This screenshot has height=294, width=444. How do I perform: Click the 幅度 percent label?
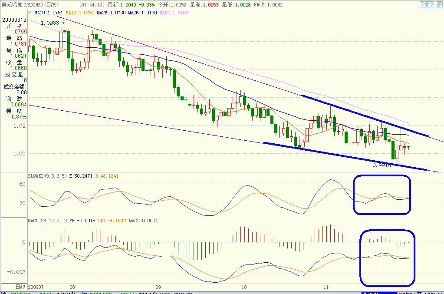tap(14, 111)
